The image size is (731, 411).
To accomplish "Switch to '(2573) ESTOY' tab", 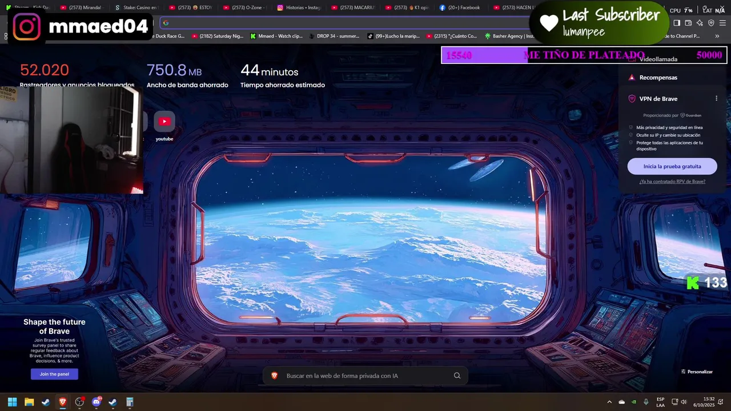I will 190,8.
